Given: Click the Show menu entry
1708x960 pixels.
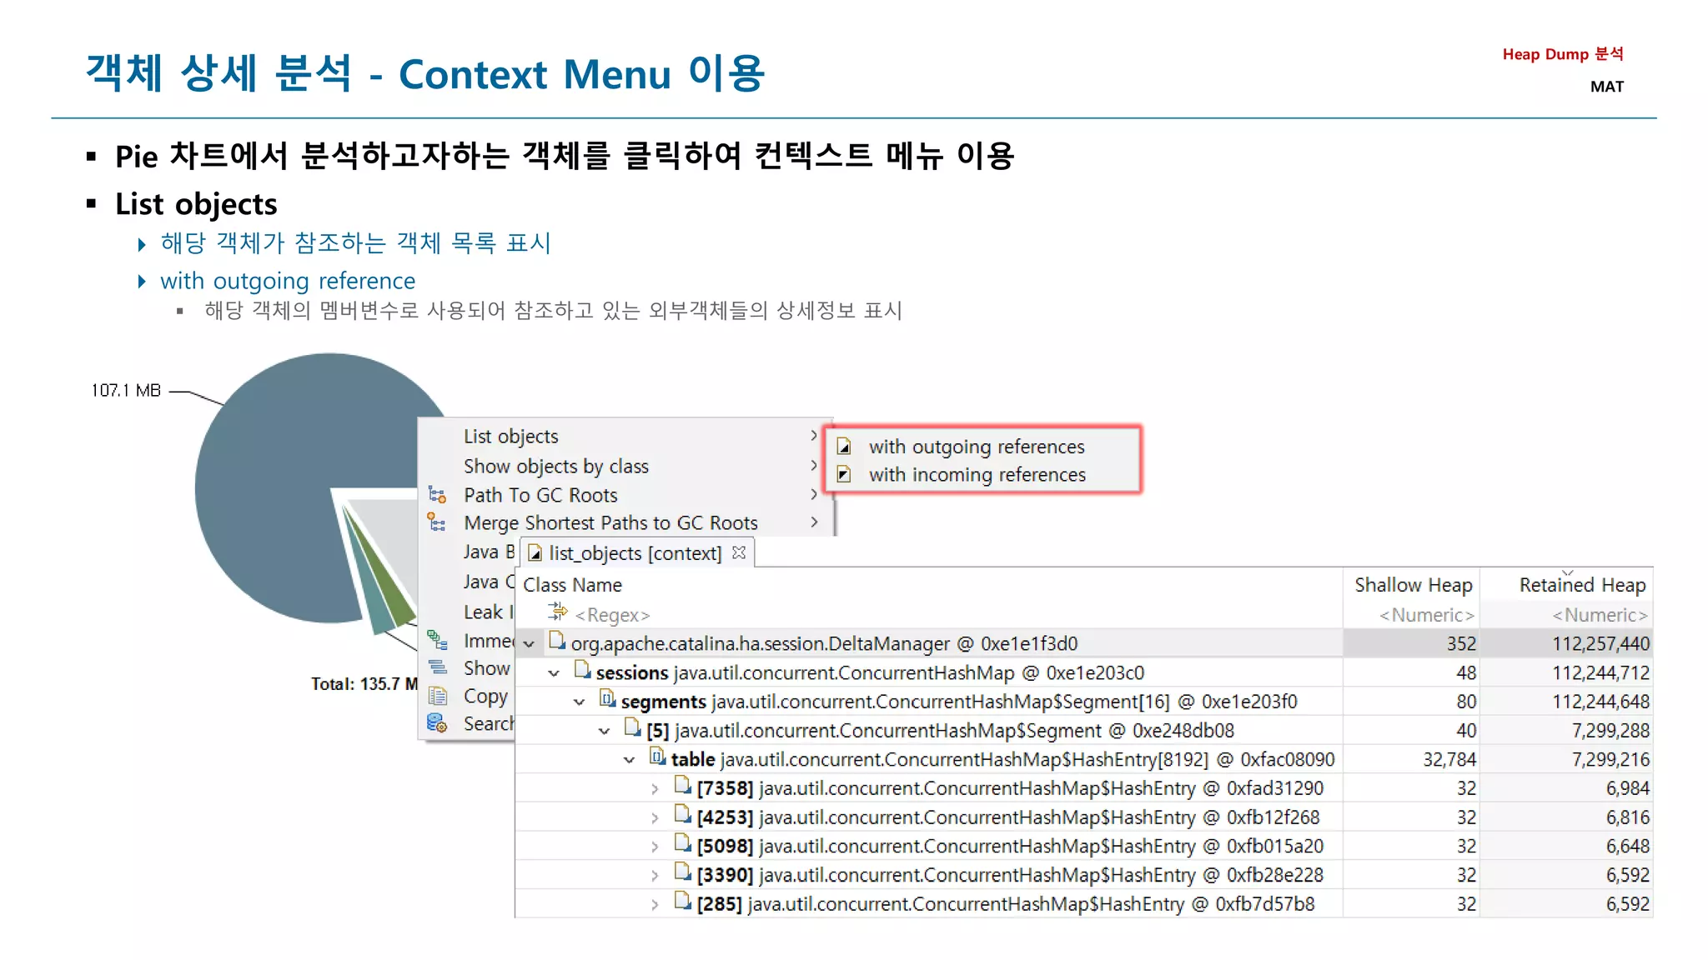Looking at the screenshot, I should pos(486,668).
